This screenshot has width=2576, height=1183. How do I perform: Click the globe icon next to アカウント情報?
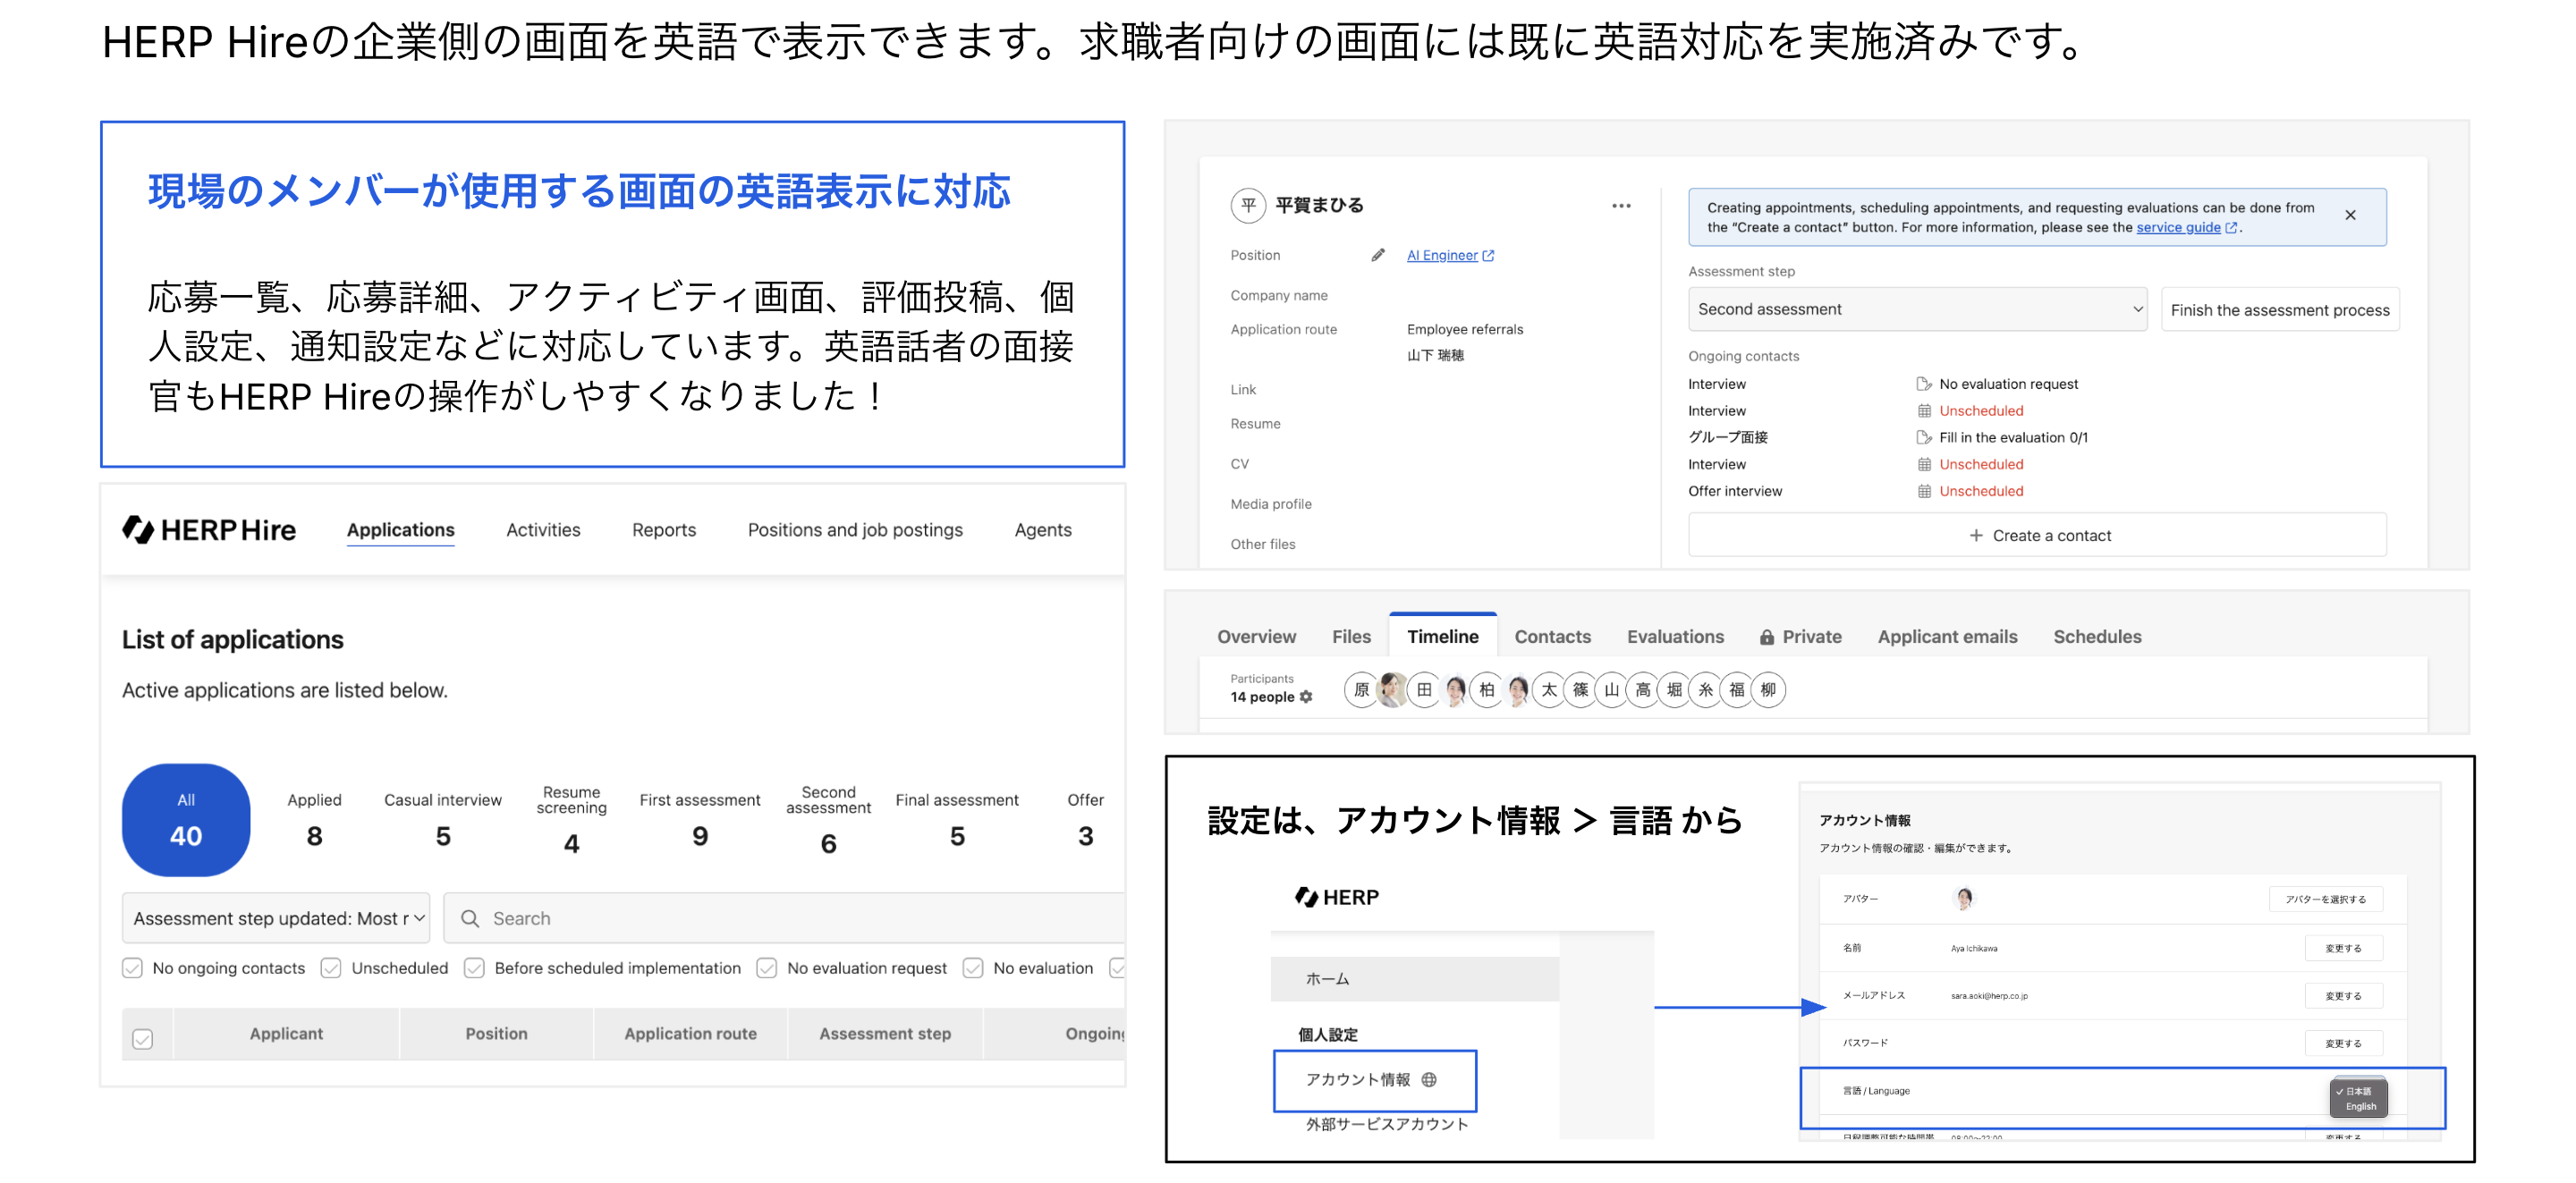pyautogui.click(x=1429, y=1080)
